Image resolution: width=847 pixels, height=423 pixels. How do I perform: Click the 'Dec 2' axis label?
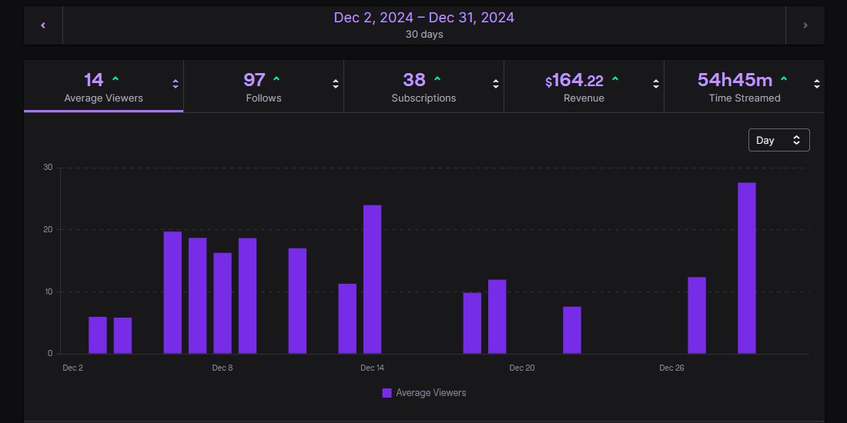click(x=73, y=368)
